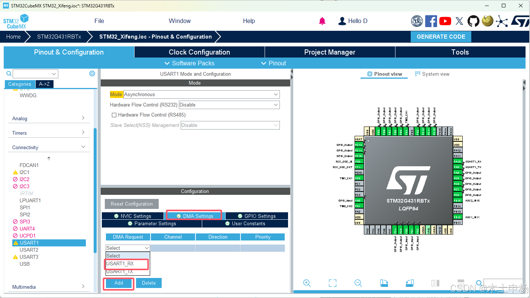Click the vertical split view icon
530x298 pixels.
(435, 283)
